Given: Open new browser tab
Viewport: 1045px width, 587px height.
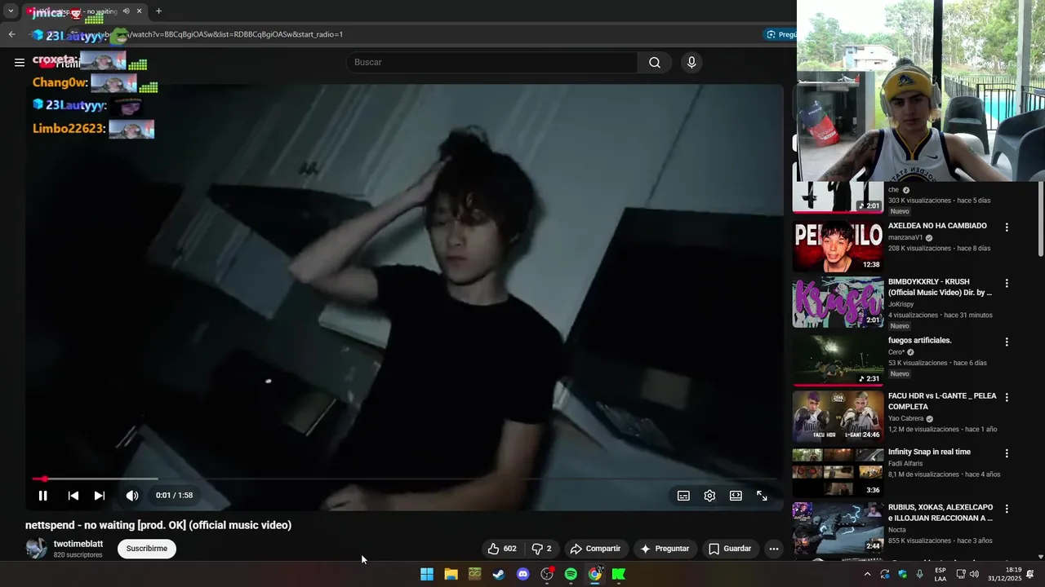Looking at the screenshot, I should (x=158, y=11).
